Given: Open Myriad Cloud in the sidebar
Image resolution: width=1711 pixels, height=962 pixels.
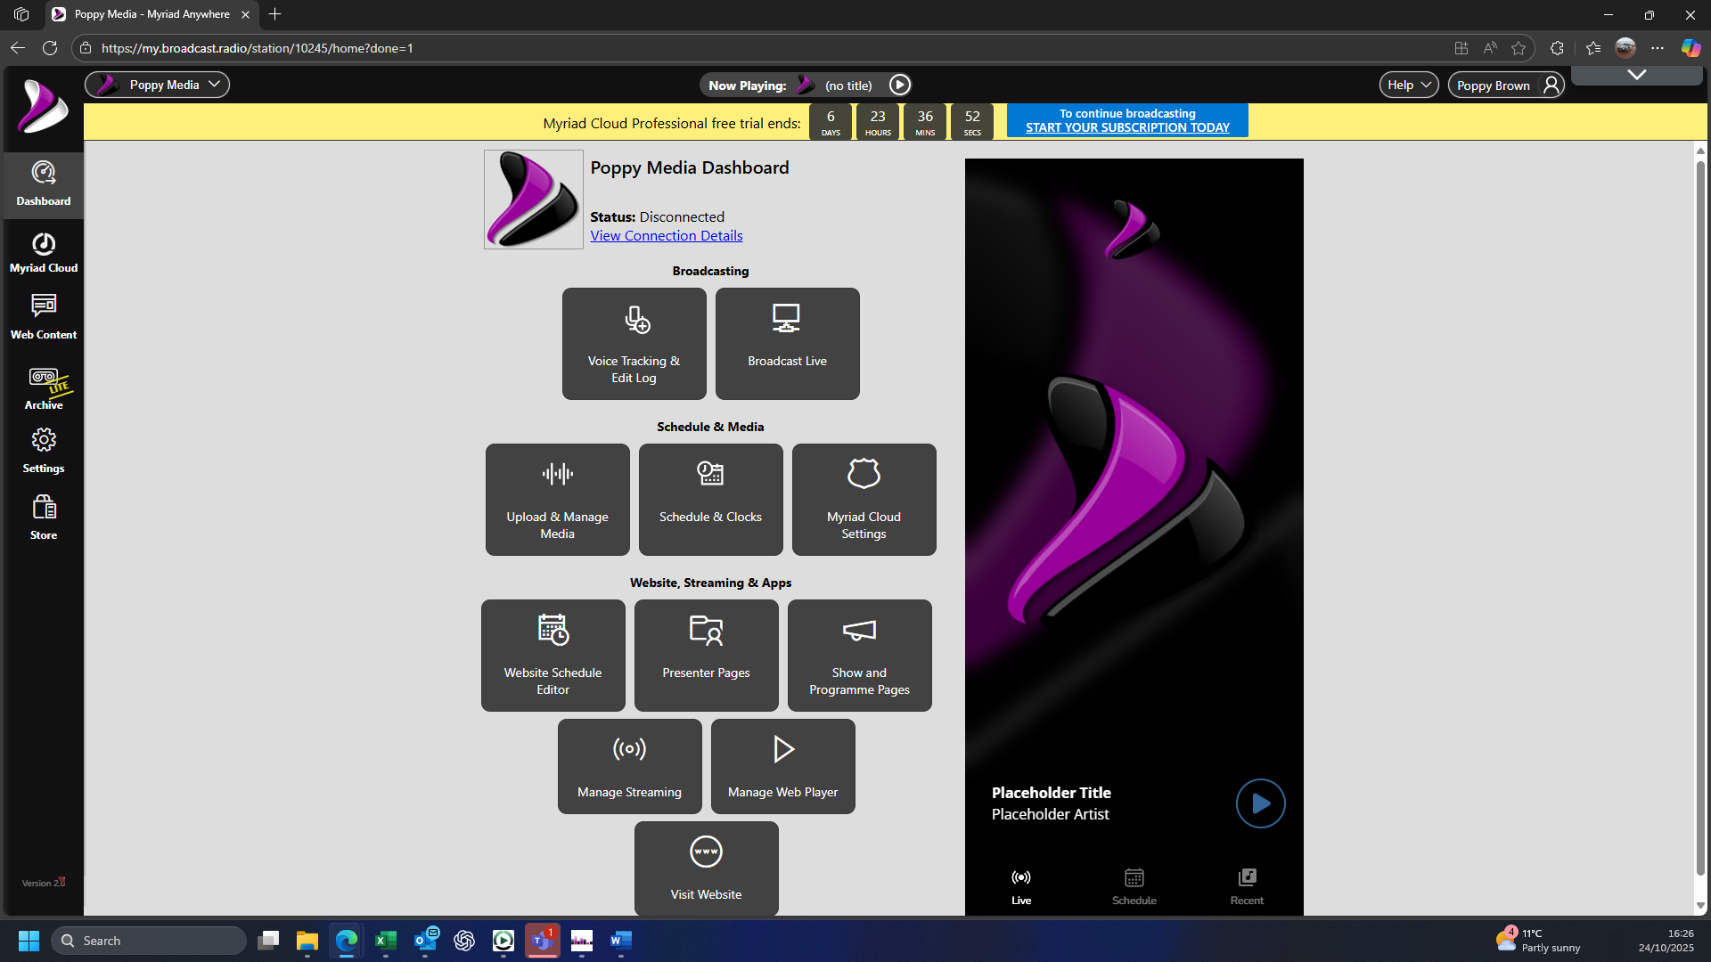Looking at the screenshot, I should [43, 252].
